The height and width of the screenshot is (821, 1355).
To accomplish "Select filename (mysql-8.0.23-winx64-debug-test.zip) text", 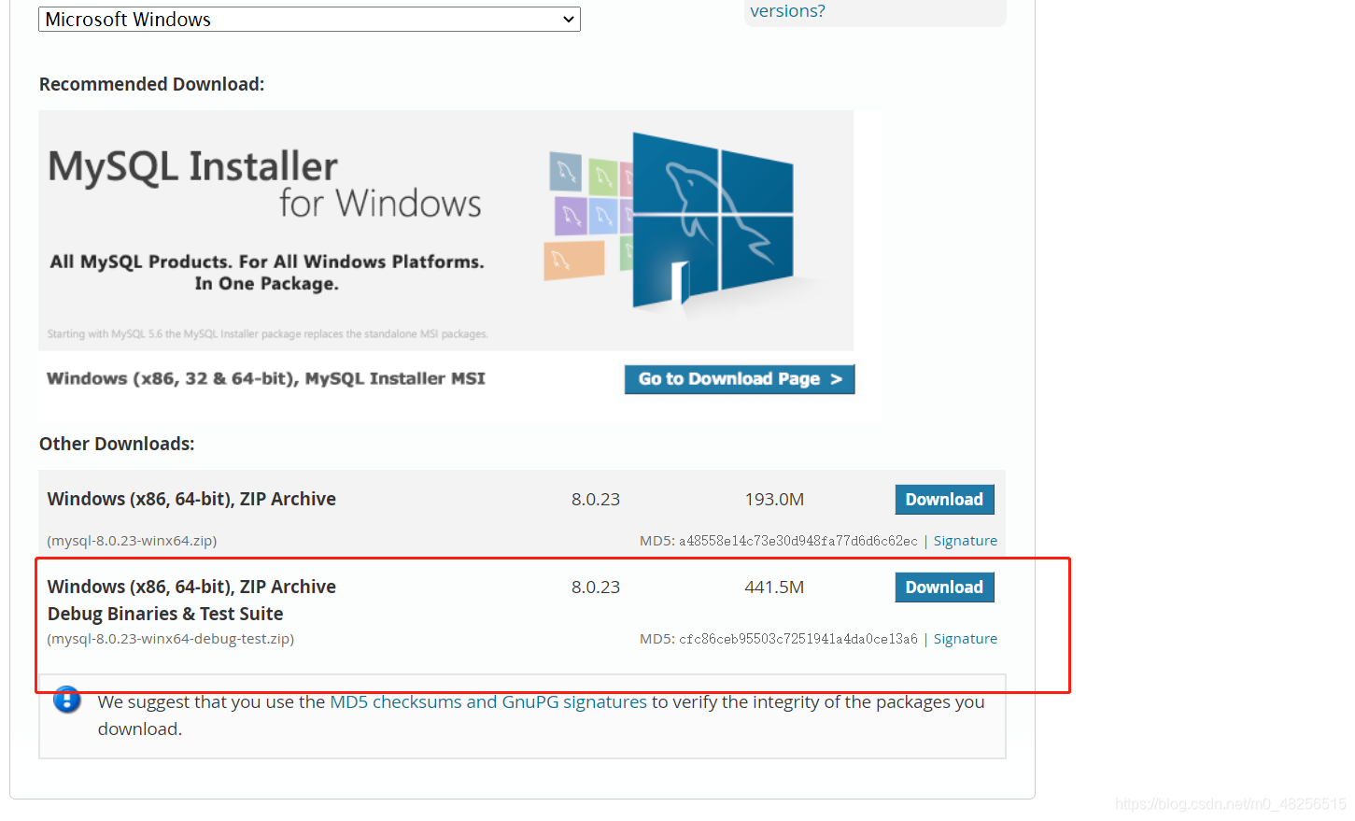I will tap(171, 639).
